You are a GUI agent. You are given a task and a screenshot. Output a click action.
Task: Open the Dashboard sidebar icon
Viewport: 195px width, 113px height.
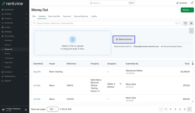pos(3,10)
